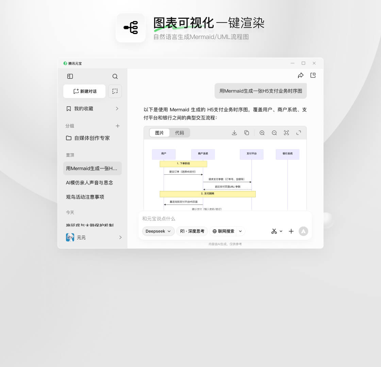Collapse the sidebar panel icon
Image resolution: width=381 pixels, height=367 pixels.
tap(70, 76)
